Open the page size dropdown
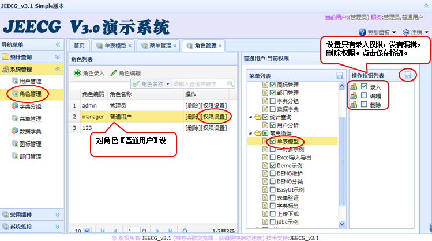 [x=87, y=231]
